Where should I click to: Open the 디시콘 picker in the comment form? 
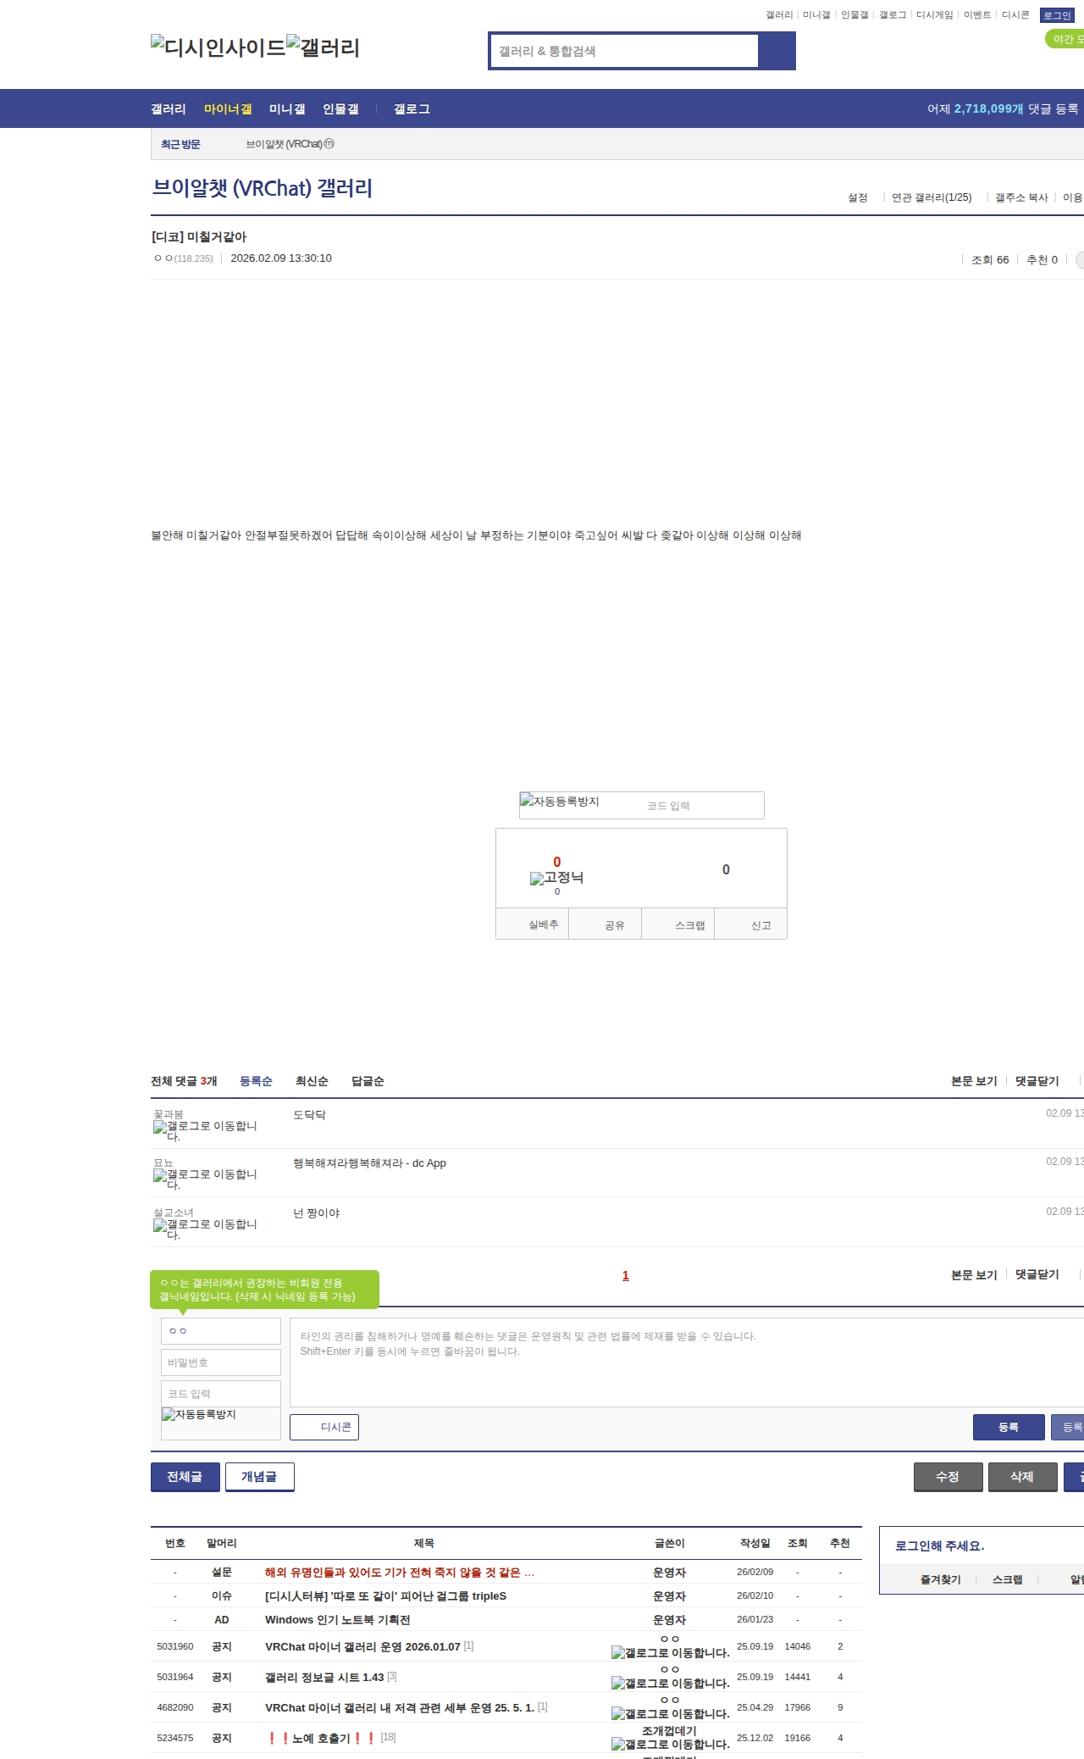[324, 1427]
